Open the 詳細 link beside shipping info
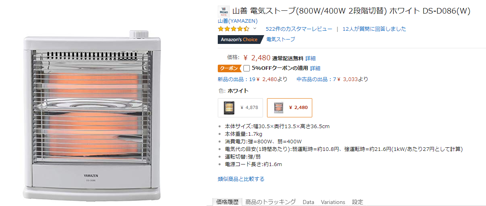Screen dimensions: 486x206 click(x=310, y=58)
